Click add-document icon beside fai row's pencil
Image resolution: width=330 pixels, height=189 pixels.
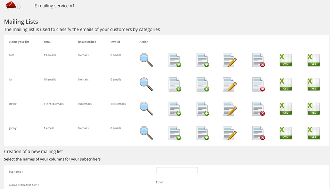(x=203, y=84)
